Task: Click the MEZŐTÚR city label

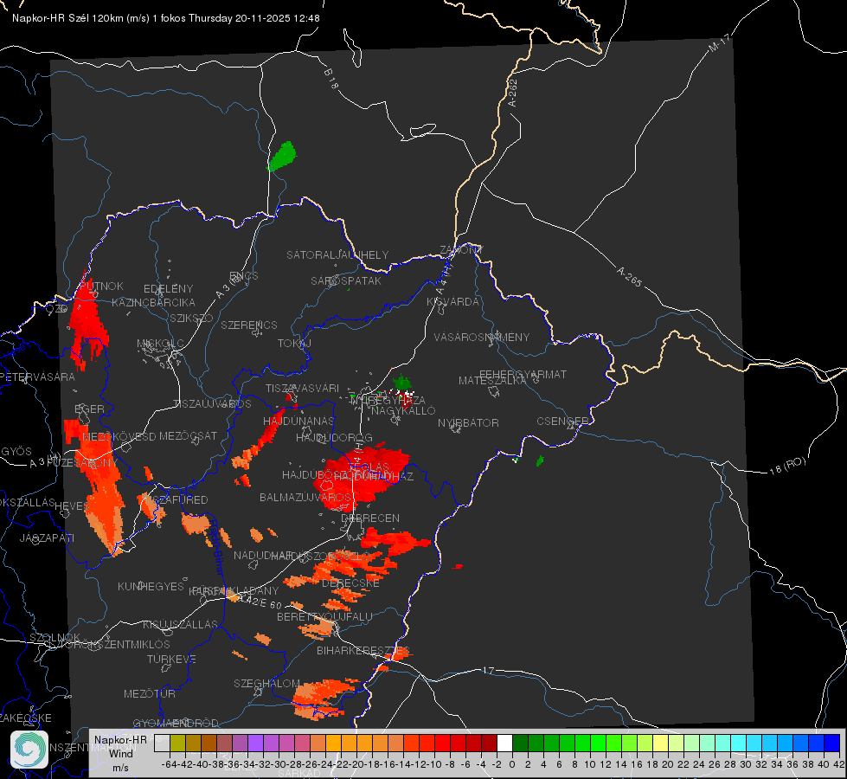Action: pyautogui.click(x=150, y=693)
